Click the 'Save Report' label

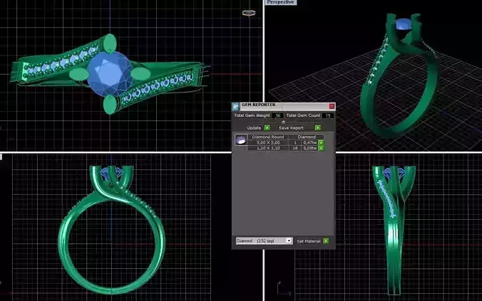(291, 128)
